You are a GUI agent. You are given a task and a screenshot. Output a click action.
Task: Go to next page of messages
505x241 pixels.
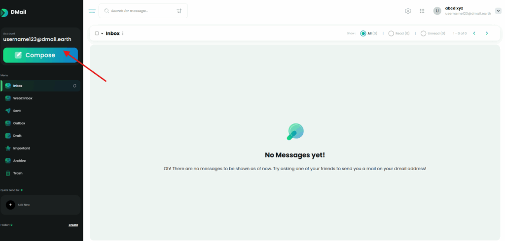click(487, 33)
